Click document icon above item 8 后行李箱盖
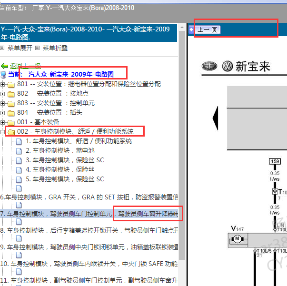This screenshot has width=287, height=286. (x=19, y=222)
